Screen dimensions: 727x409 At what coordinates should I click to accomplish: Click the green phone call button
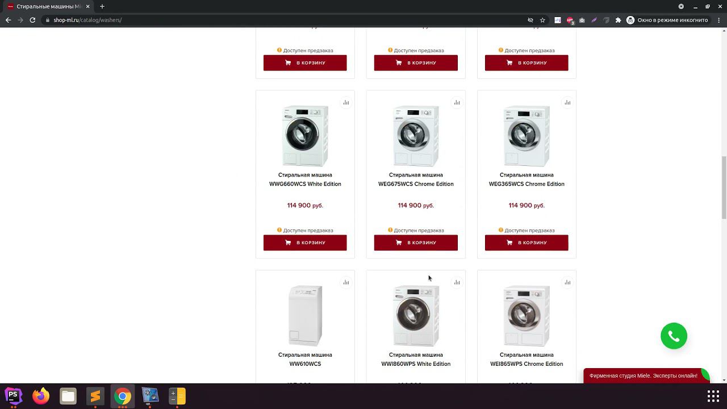click(674, 336)
